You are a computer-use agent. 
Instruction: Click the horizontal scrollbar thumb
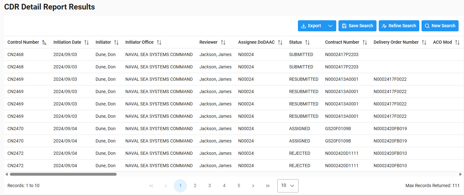pos(63,174)
